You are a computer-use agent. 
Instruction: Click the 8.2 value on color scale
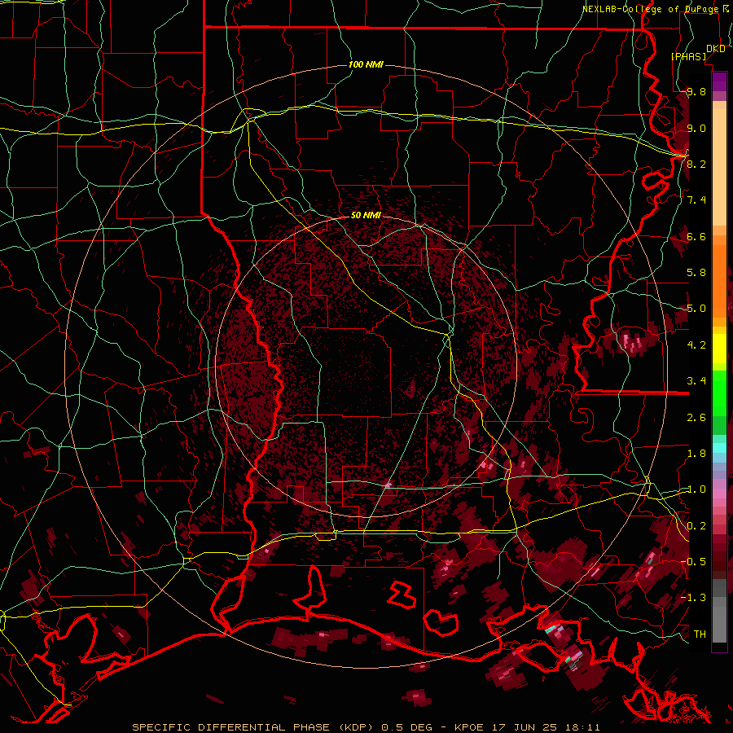[696, 164]
